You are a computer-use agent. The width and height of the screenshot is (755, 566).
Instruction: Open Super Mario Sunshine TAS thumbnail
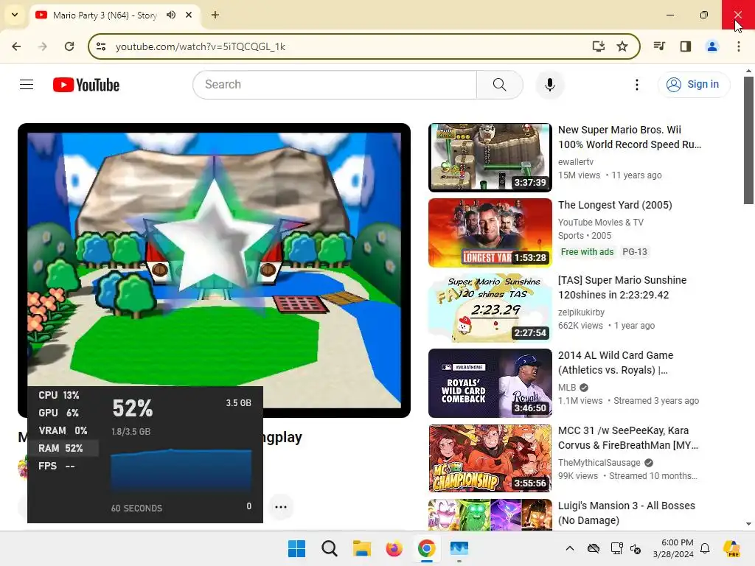coord(490,307)
